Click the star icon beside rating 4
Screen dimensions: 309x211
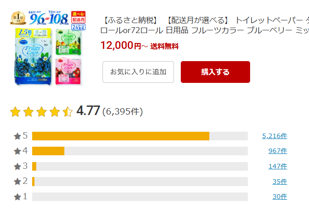click(17, 151)
